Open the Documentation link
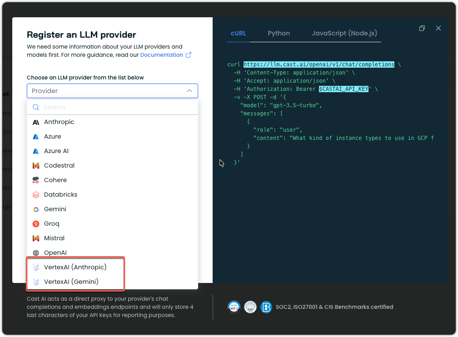 pos(162,55)
